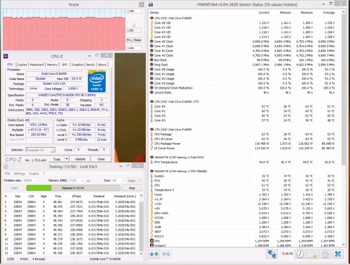This screenshot has width=350, height=265.
Task: Open the HWiNFO network remote monitoring icon
Action: point(272,254)
